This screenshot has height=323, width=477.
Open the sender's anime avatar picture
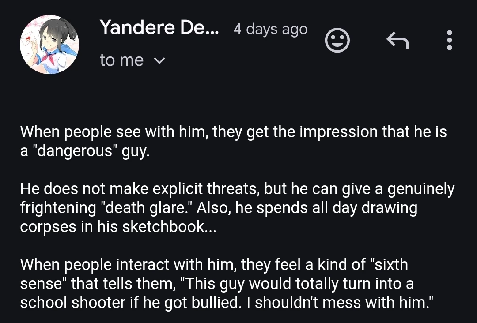click(49, 45)
